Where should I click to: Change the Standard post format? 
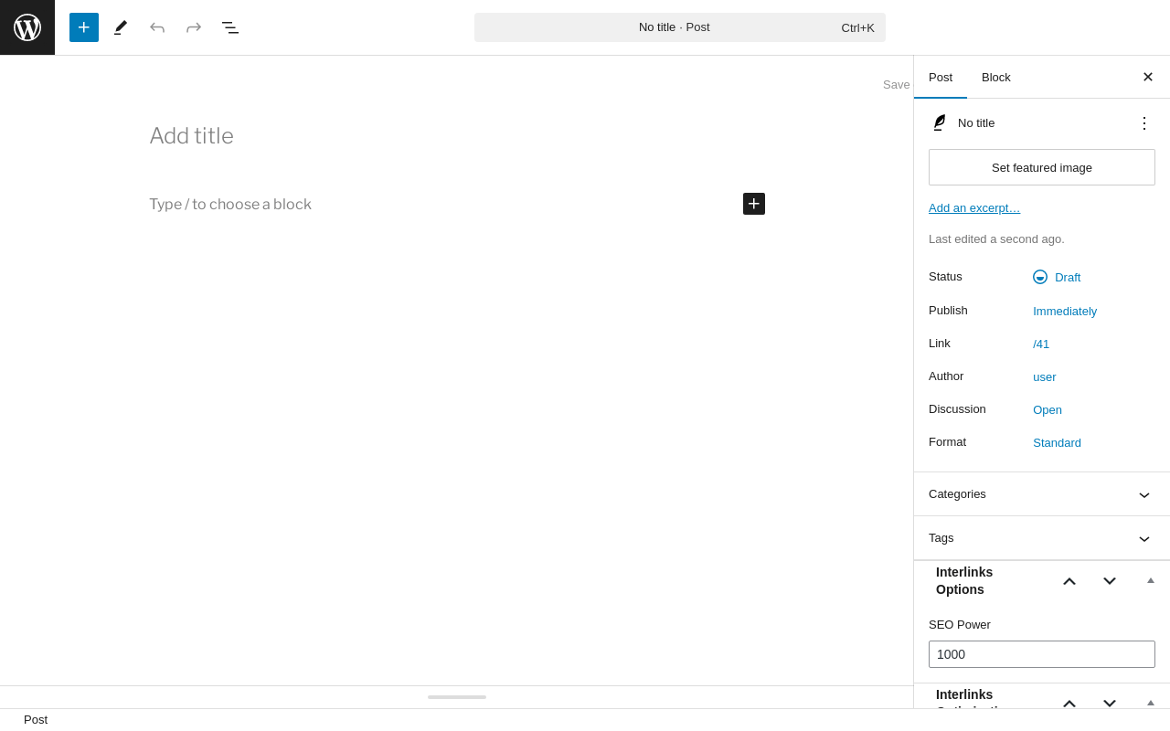coord(1057,442)
